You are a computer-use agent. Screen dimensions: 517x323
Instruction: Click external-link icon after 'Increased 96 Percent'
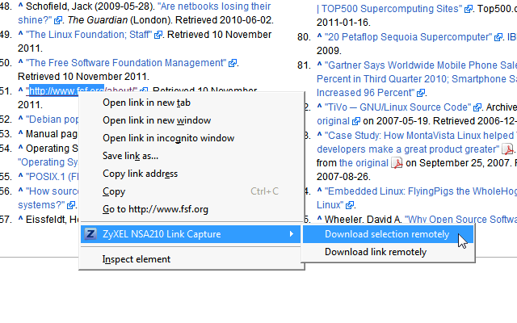pos(421,94)
